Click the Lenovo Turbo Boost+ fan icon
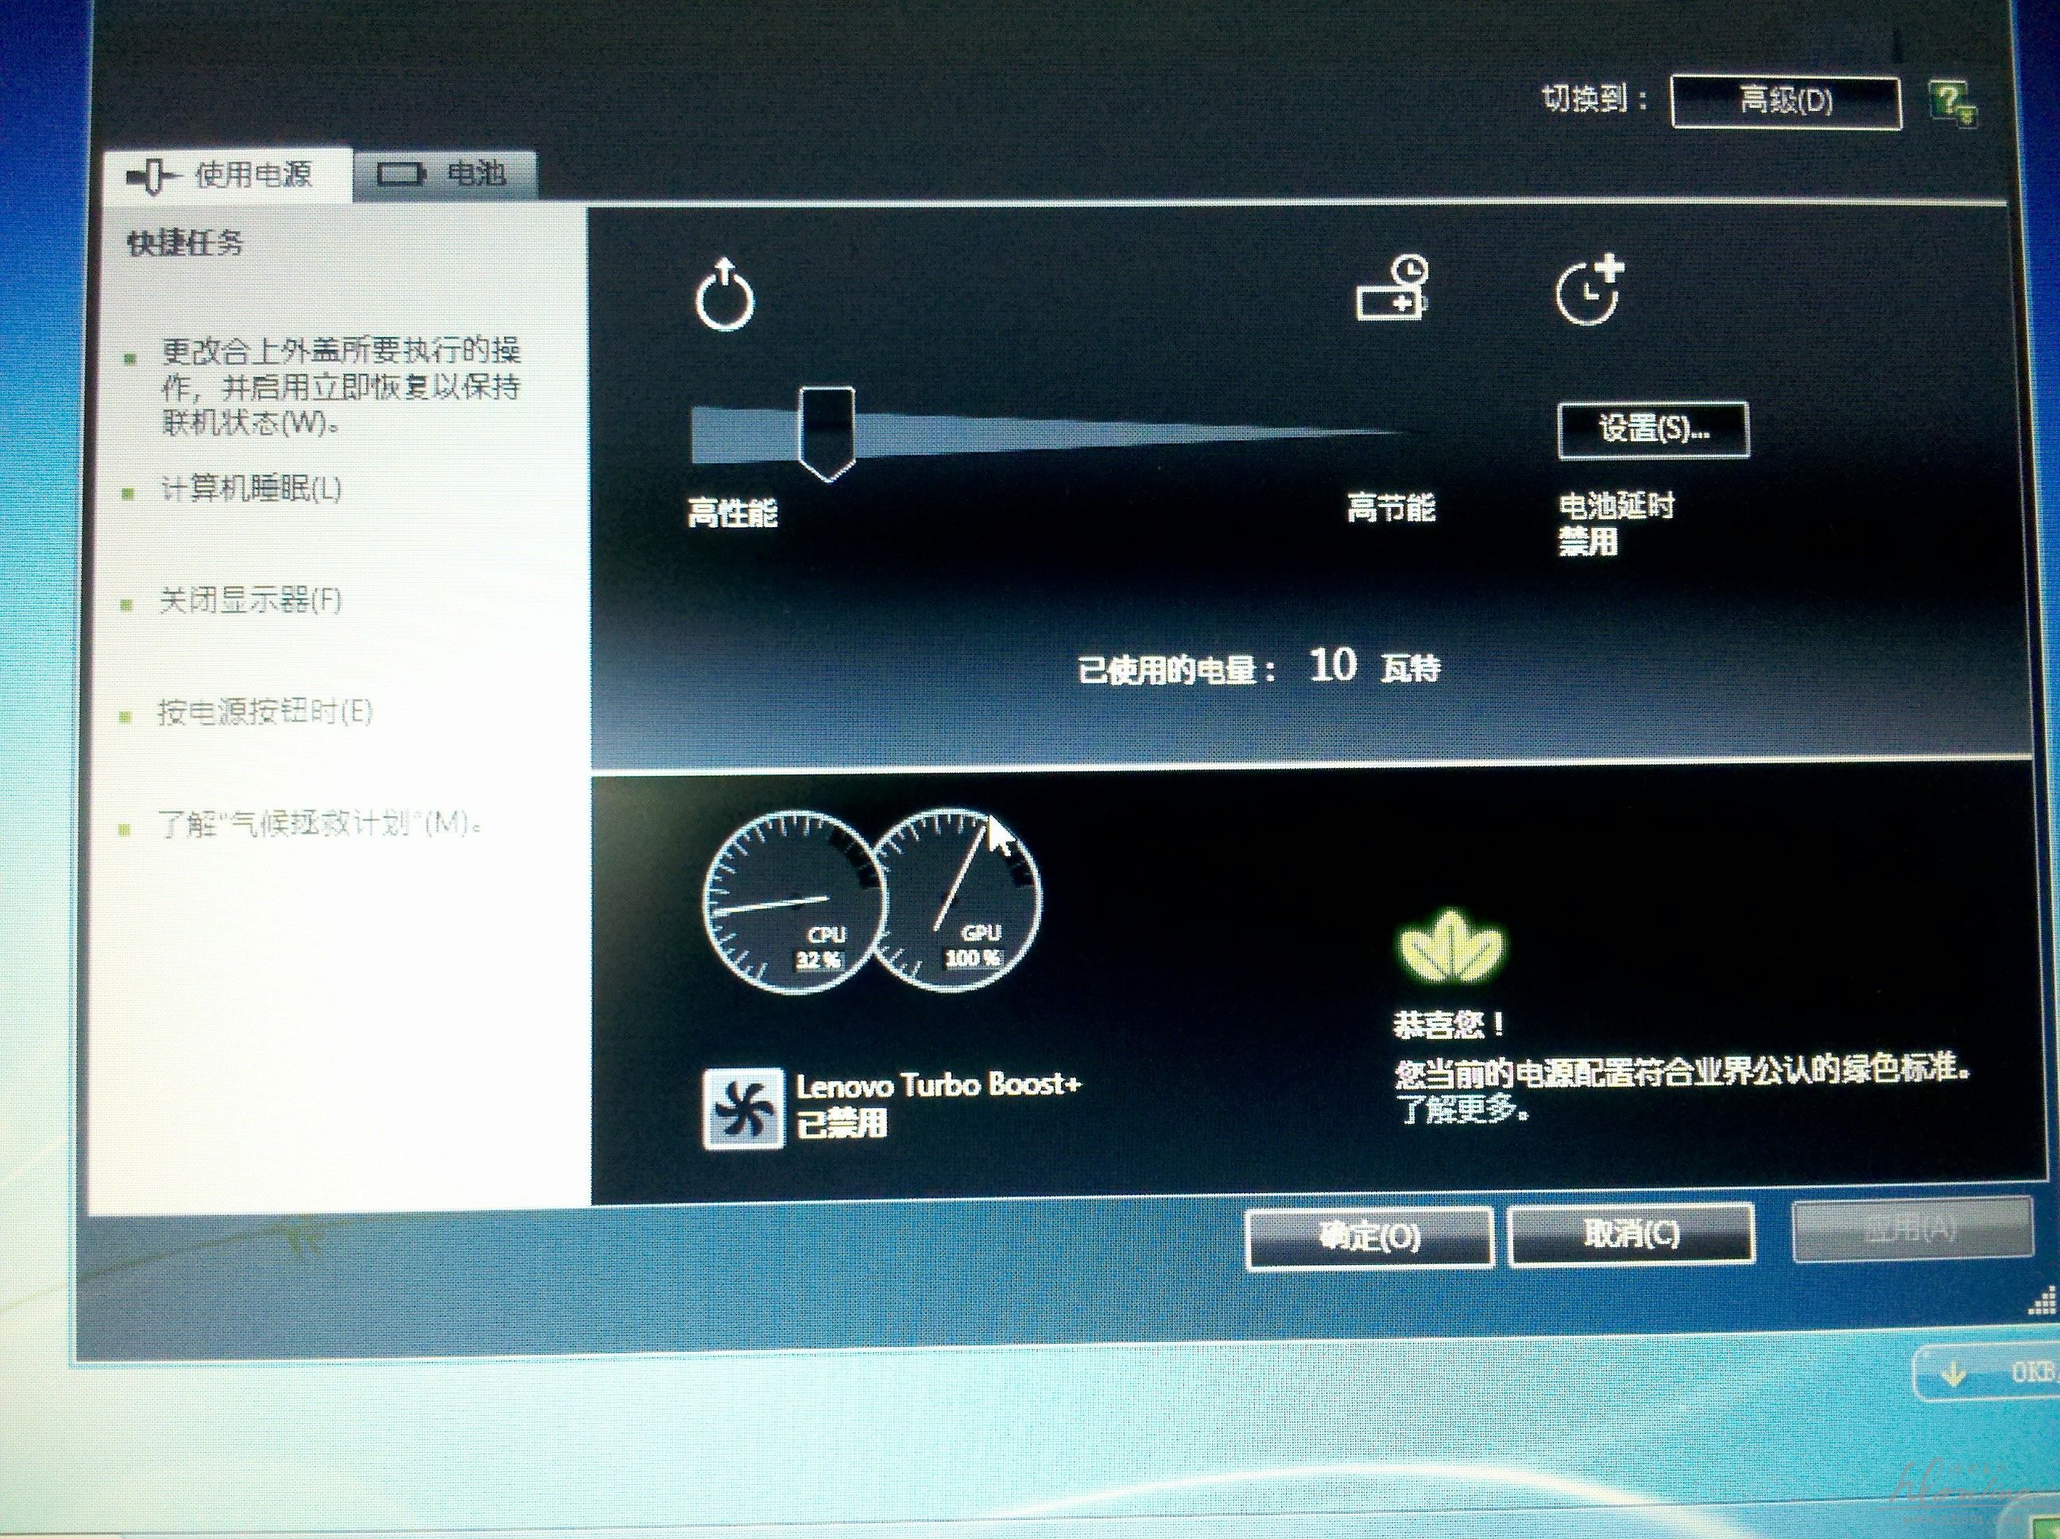2060x1539 pixels. (742, 1109)
